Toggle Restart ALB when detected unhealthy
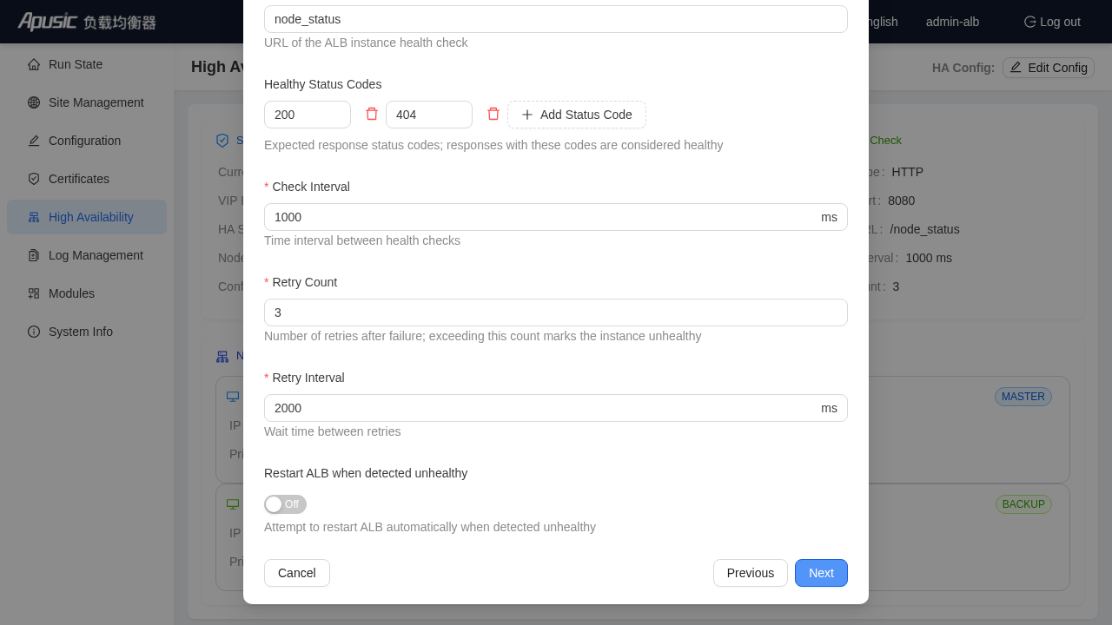Screen dimensions: 1112x625 click(285, 504)
